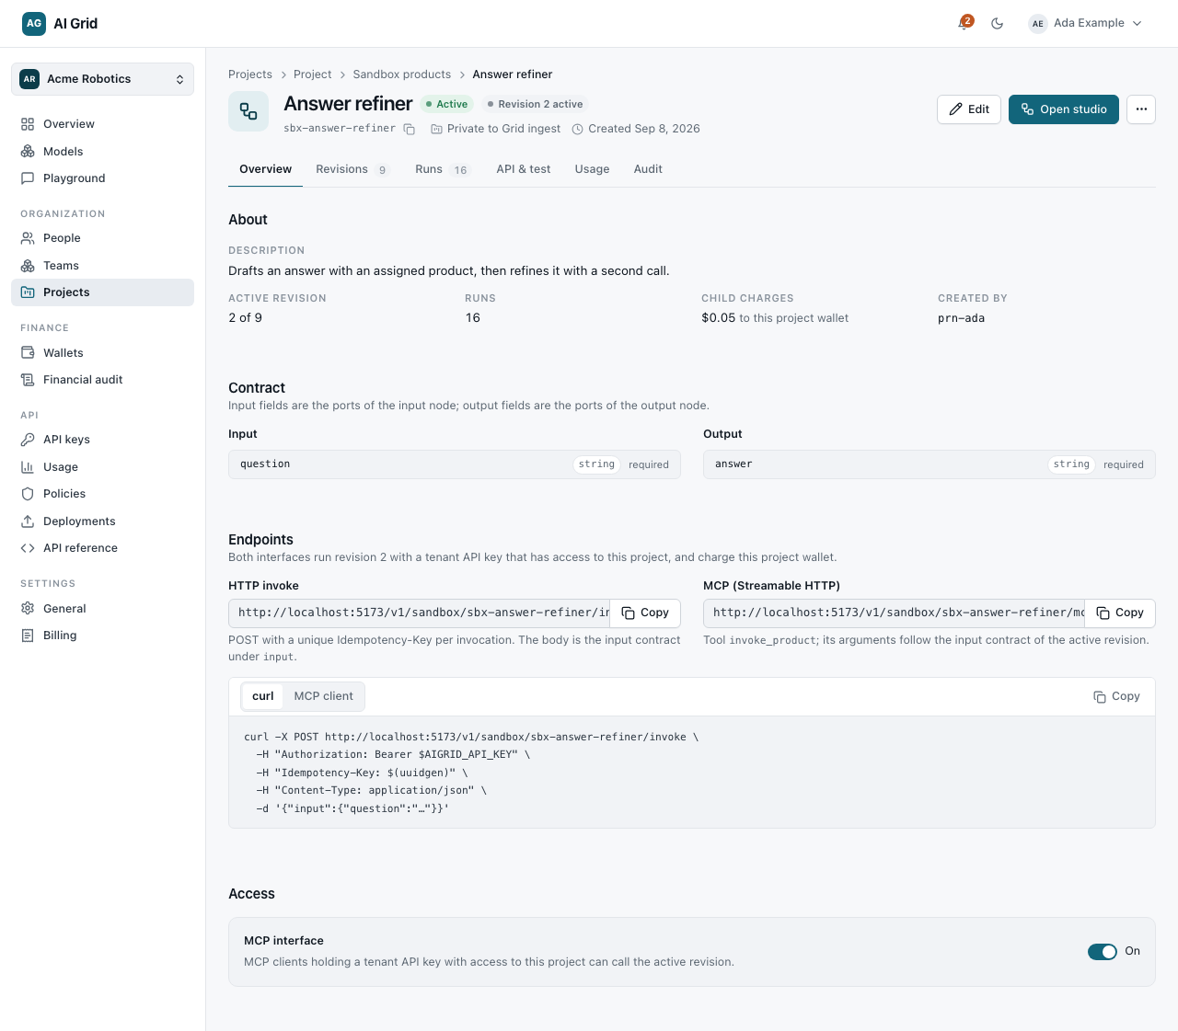Go to Projects breadcrumb link
1178x1031 pixels.
(x=250, y=74)
